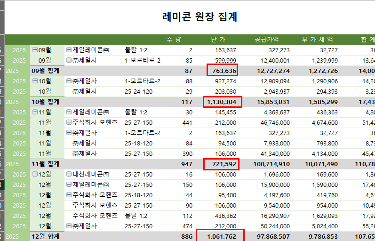This screenshot has height=241, width=375.
Task: Collapse 대천레미콘㈜ under 12월
Action: click(x=69, y=174)
